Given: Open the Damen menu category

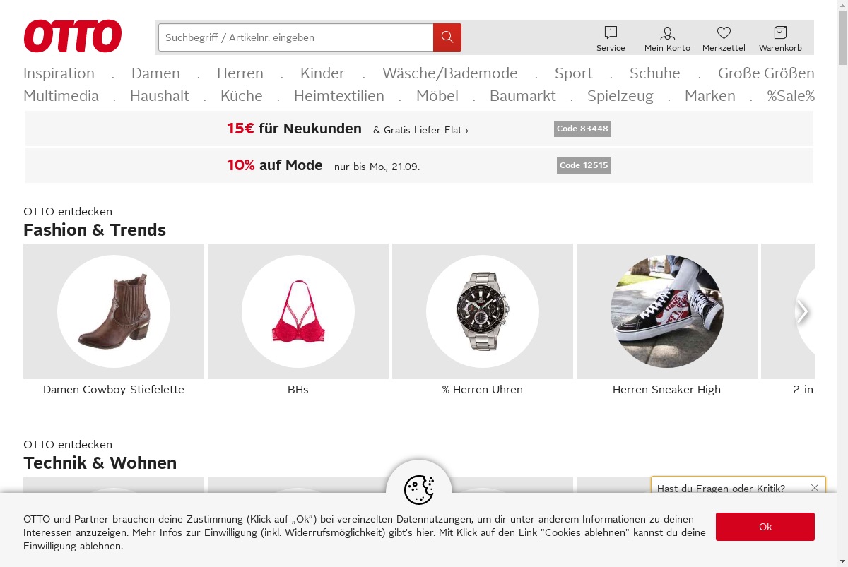Looking at the screenshot, I should 155,73.
